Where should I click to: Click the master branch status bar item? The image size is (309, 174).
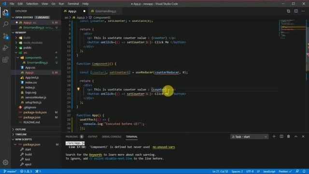pos(10,172)
